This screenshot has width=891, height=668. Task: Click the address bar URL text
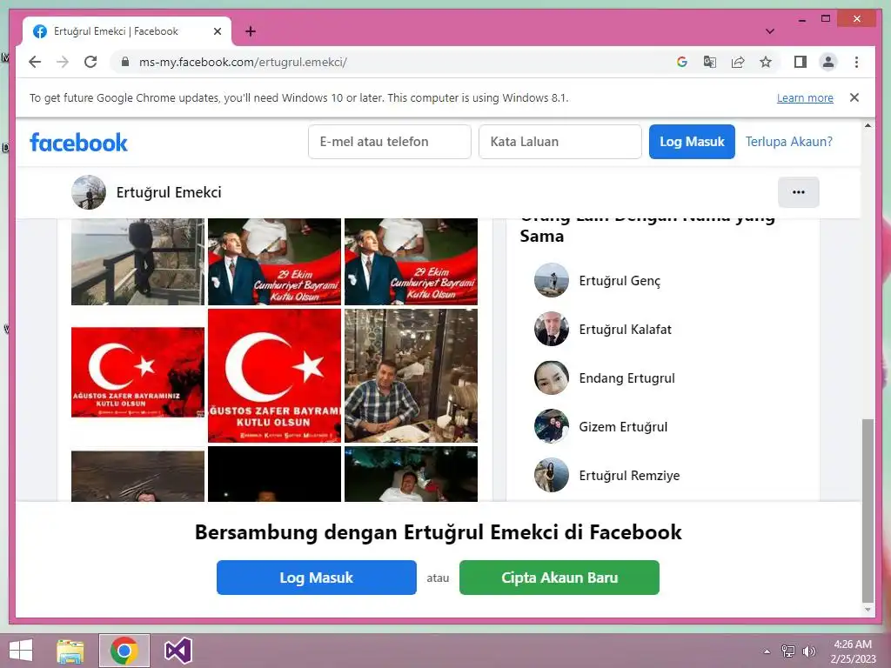(x=243, y=62)
